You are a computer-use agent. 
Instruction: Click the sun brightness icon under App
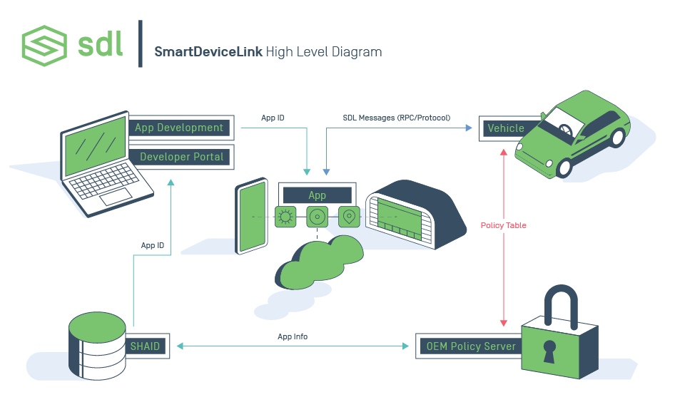pyautogui.click(x=285, y=217)
